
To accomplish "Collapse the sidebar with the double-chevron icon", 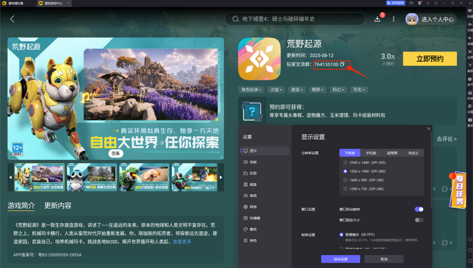I will click(x=470, y=3).
